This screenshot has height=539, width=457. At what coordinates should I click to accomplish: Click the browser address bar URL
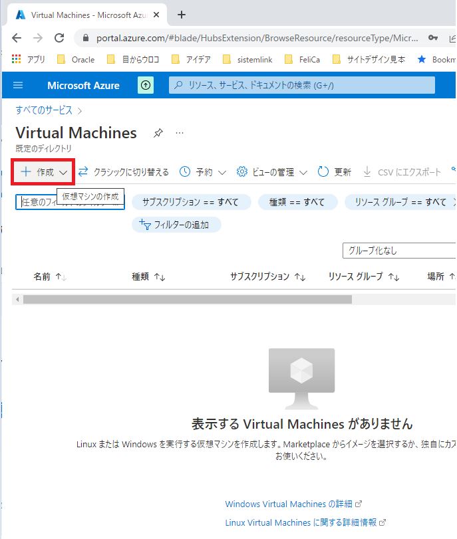point(257,38)
